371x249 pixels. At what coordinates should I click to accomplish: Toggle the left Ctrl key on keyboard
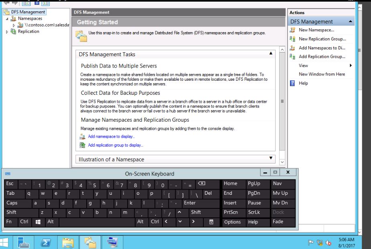pos(24,222)
